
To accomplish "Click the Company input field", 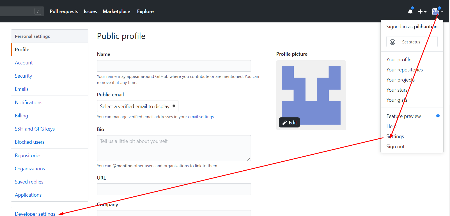I will pyautogui.click(x=174, y=213).
